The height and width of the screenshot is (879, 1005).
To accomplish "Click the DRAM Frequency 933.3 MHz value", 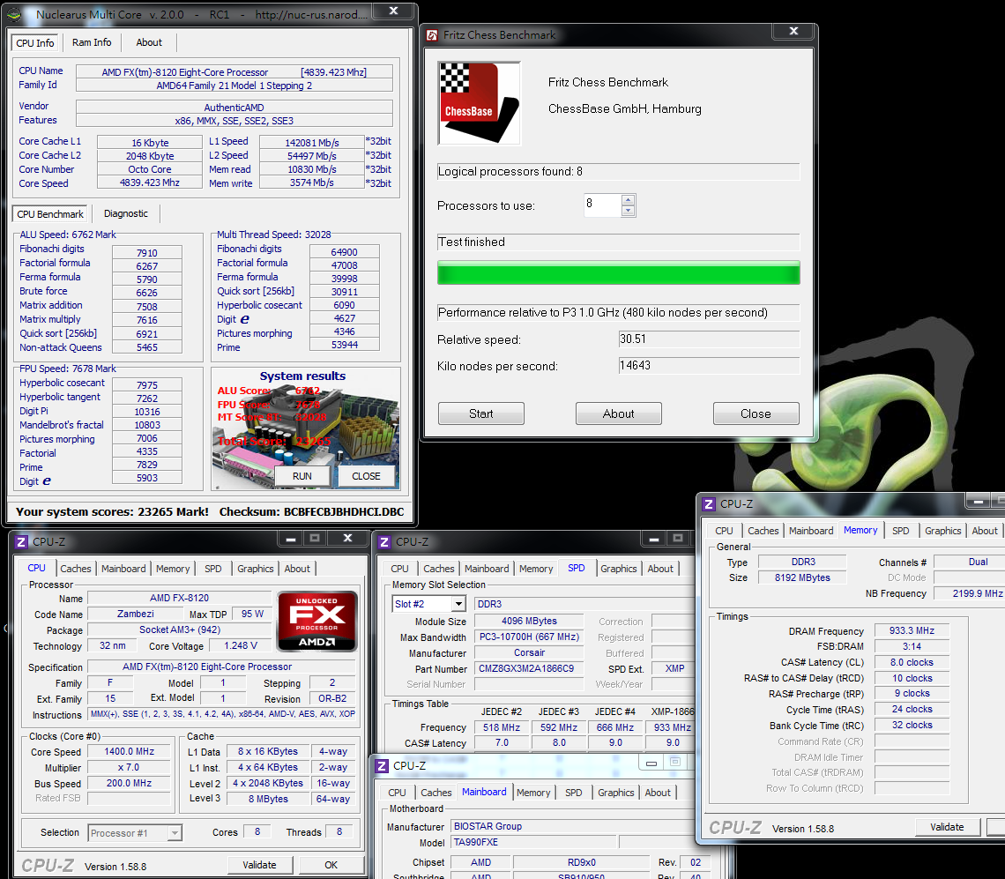I will pyautogui.click(x=912, y=631).
